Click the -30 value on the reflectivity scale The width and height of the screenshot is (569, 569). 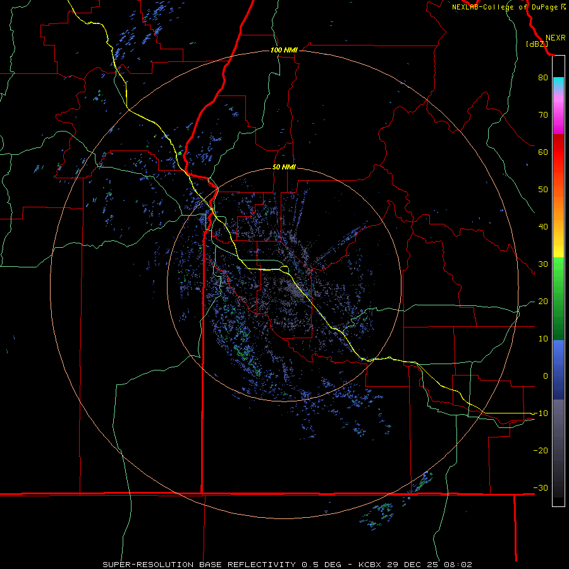(x=541, y=487)
